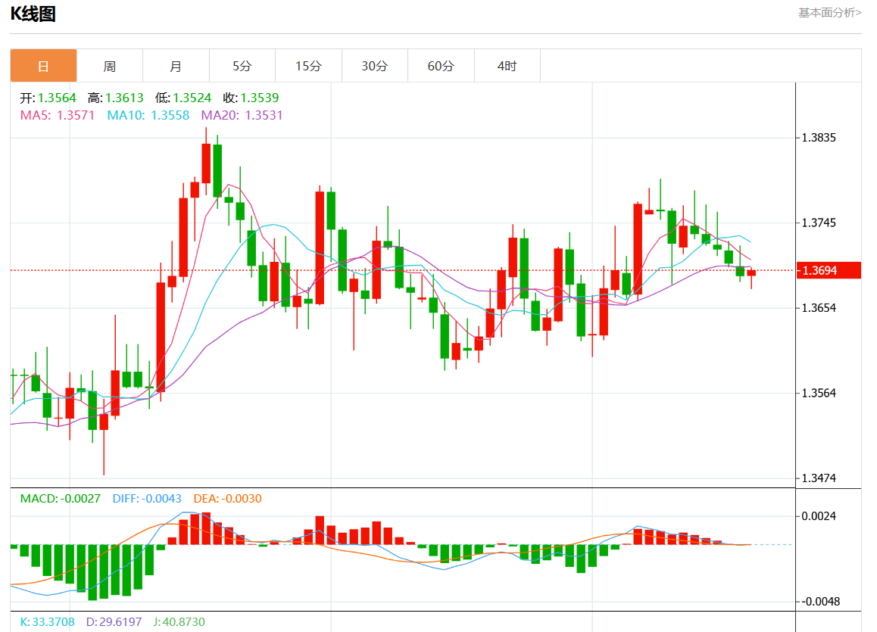Screen dimensions: 877x632
Task: Open the 基本面分析> link
Action: pos(829,12)
